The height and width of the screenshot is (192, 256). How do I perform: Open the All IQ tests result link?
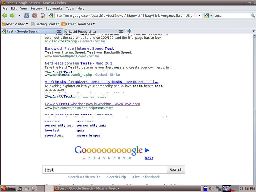(x=101, y=82)
